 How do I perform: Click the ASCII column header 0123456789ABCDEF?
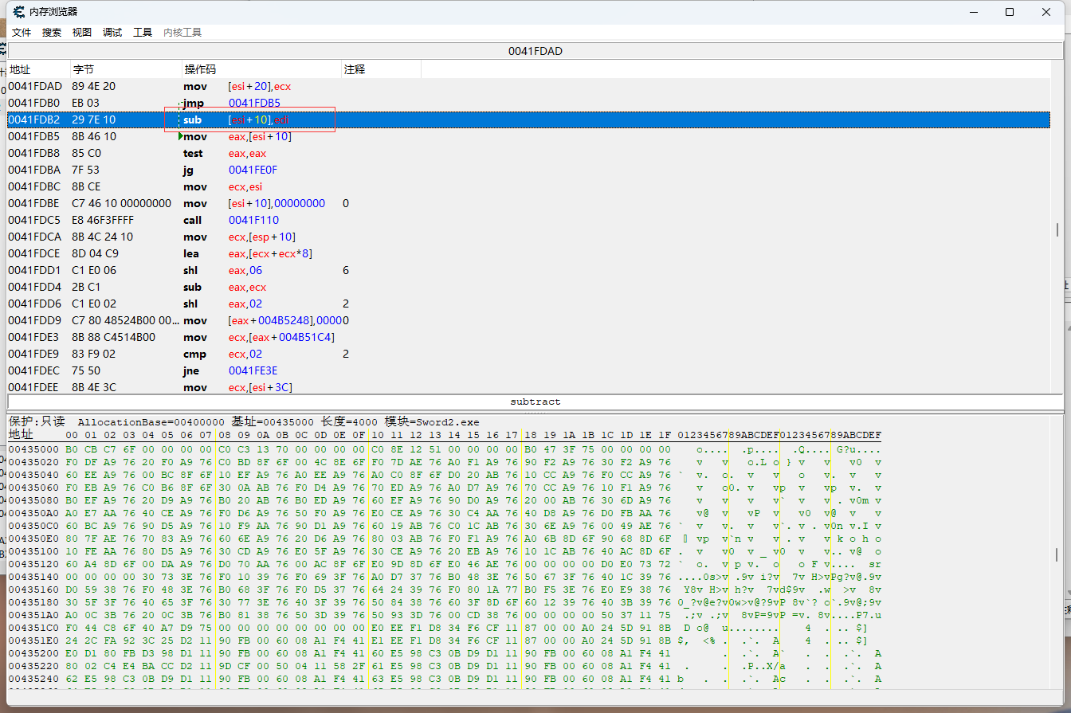click(779, 435)
